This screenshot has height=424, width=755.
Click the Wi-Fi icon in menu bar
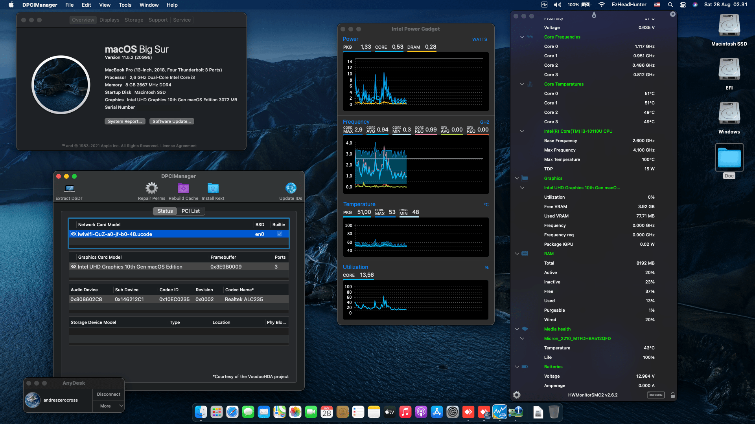pos(602,5)
